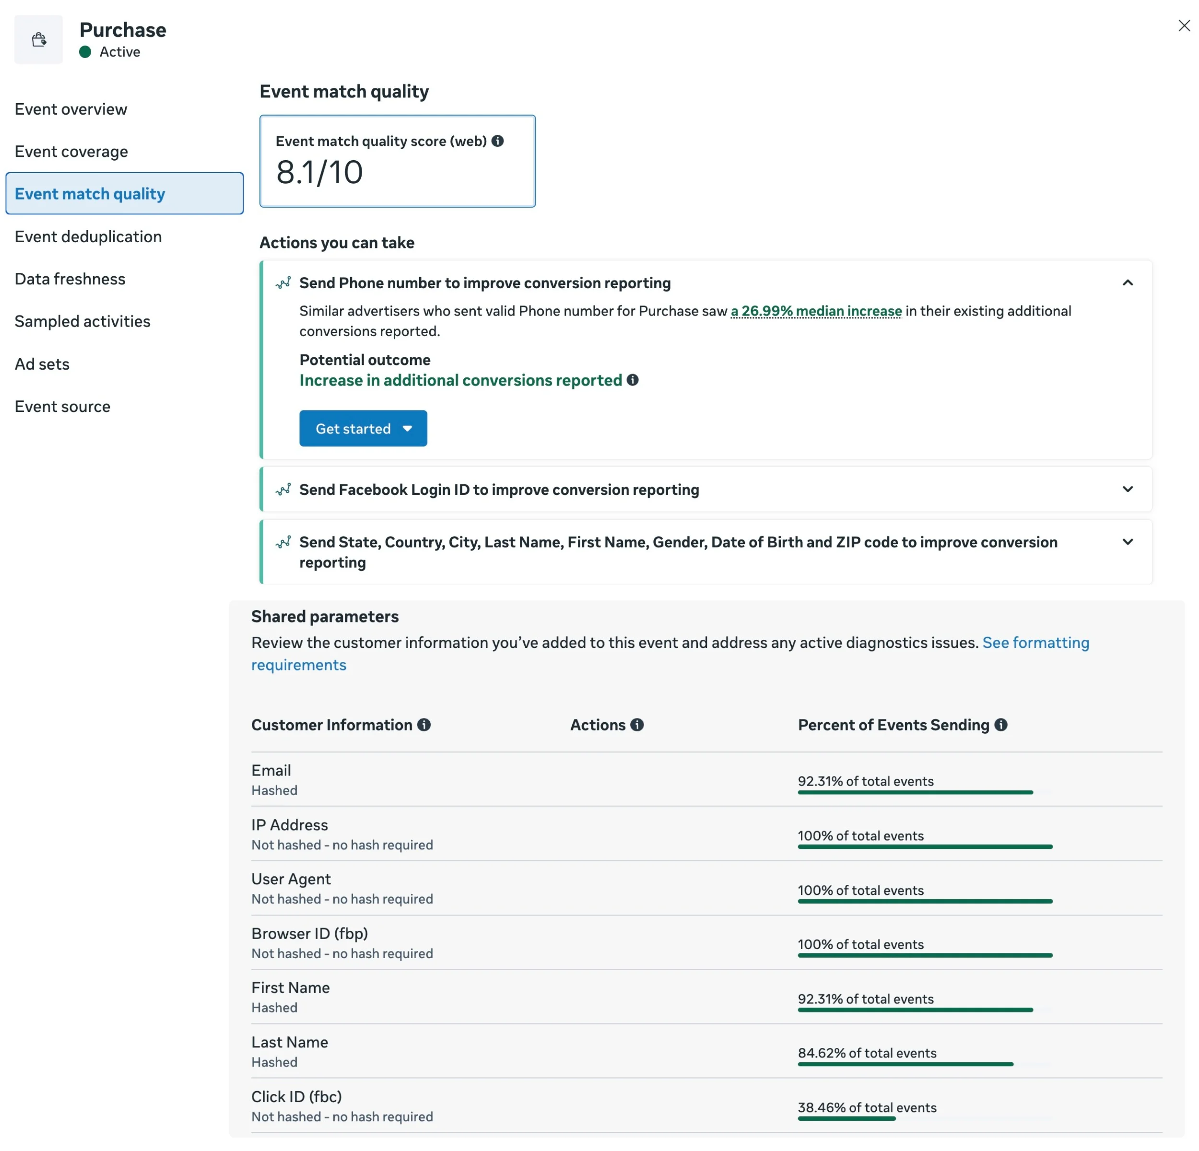1199x1151 pixels.
Task: Click chart icon of Send Phone number recommendation
Action: (283, 282)
